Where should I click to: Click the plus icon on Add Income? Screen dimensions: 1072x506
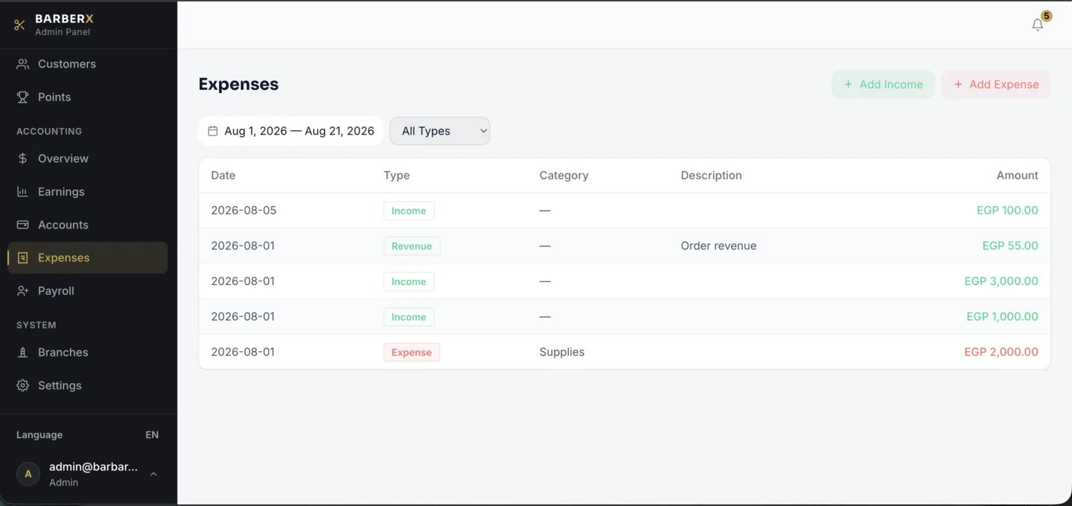click(x=848, y=85)
